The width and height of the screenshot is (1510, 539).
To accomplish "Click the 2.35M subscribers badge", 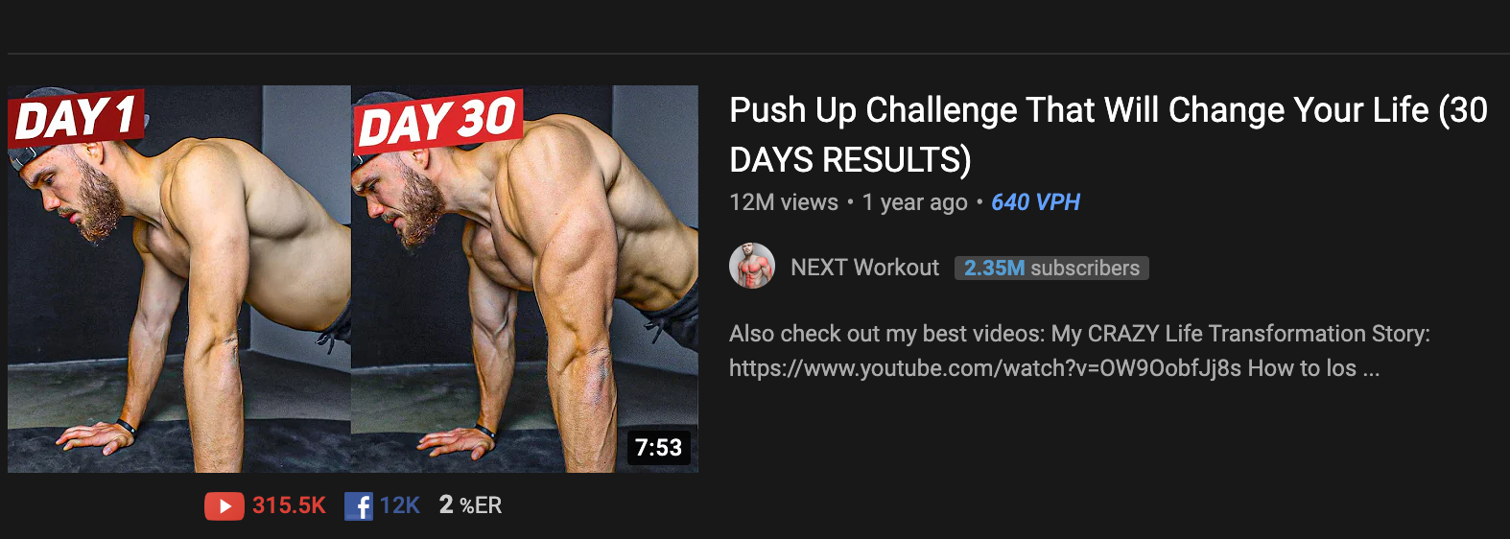I will click(x=1051, y=268).
